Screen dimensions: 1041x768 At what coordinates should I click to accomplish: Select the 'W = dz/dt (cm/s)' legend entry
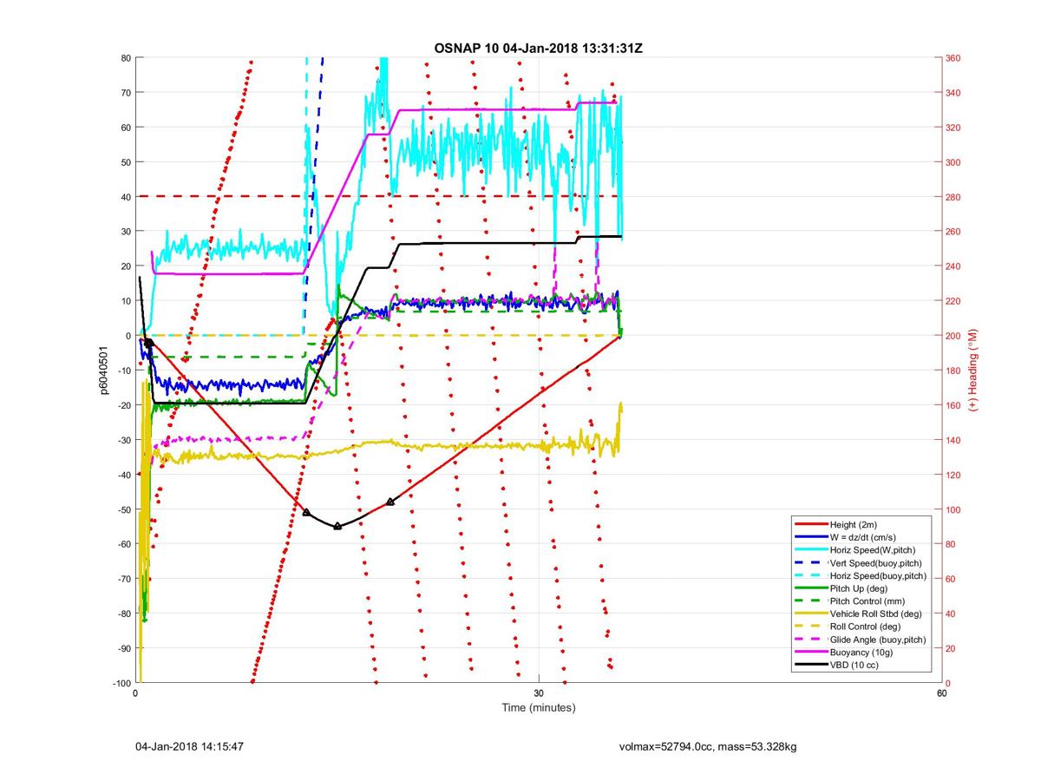pyautogui.click(x=865, y=537)
